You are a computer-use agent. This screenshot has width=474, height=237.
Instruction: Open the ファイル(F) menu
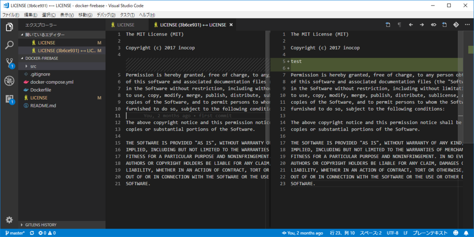click(11, 15)
